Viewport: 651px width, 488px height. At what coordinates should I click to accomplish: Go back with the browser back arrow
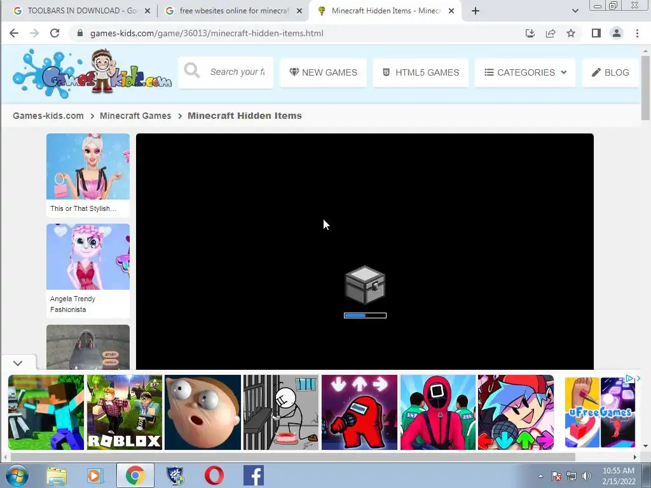tap(14, 33)
